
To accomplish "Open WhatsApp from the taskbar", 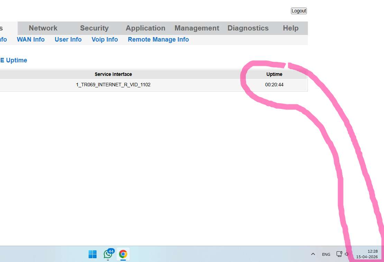I will pos(108,254).
